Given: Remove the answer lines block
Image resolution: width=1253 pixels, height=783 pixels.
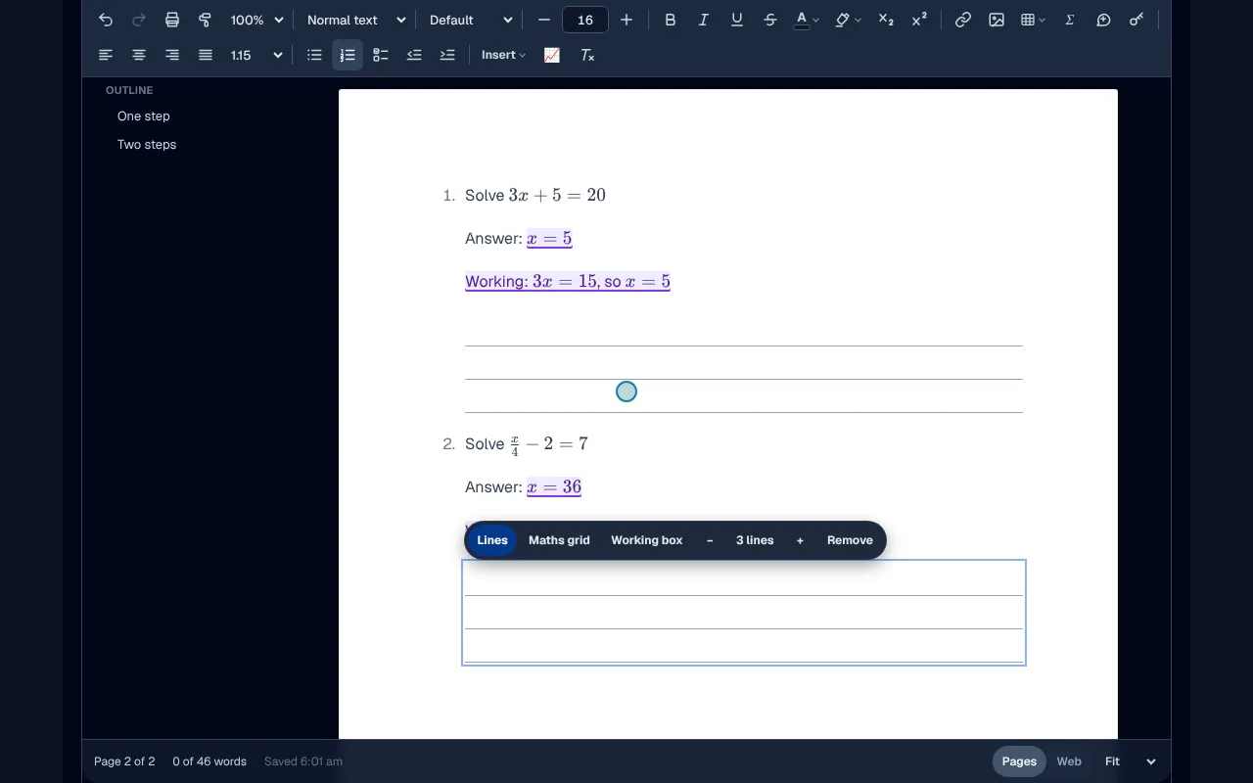Looking at the screenshot, I should (850, 540).
